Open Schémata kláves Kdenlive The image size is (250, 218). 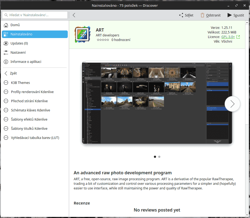pyautogui.click(x=35, y=110)
